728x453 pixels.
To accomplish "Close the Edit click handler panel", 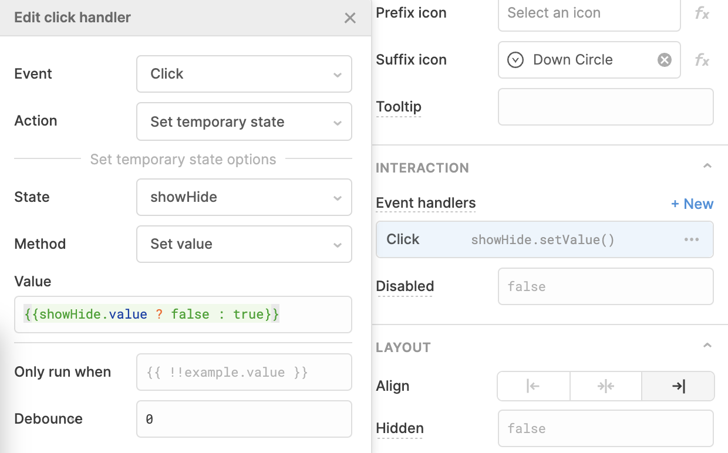I will 350,18.
